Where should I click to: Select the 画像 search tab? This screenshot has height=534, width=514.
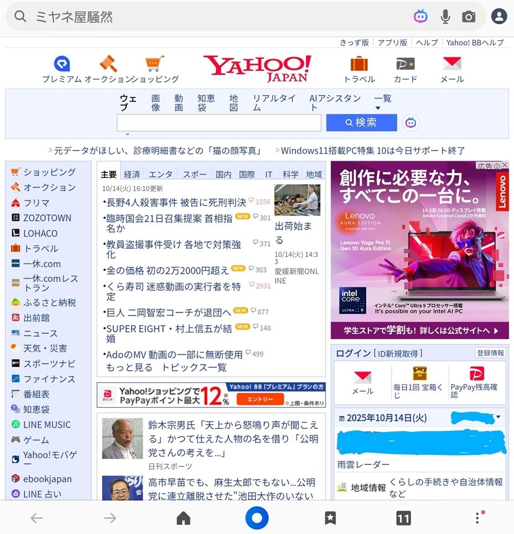pos(156,103)
